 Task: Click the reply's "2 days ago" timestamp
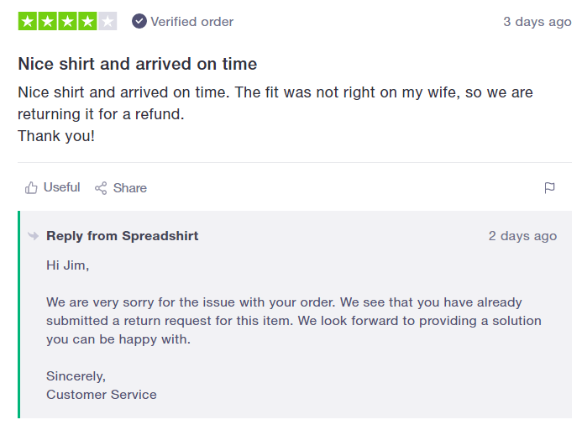click(x=522, y=236)
